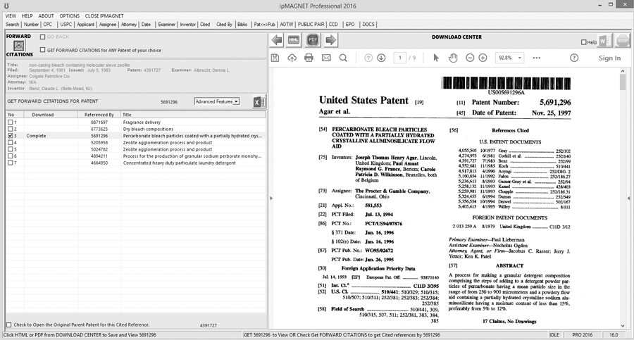Viewport: 634px width, 340px height.
Task: Open more tools ellipsis in PDF toolbar
Action: [x=537, y=58]
